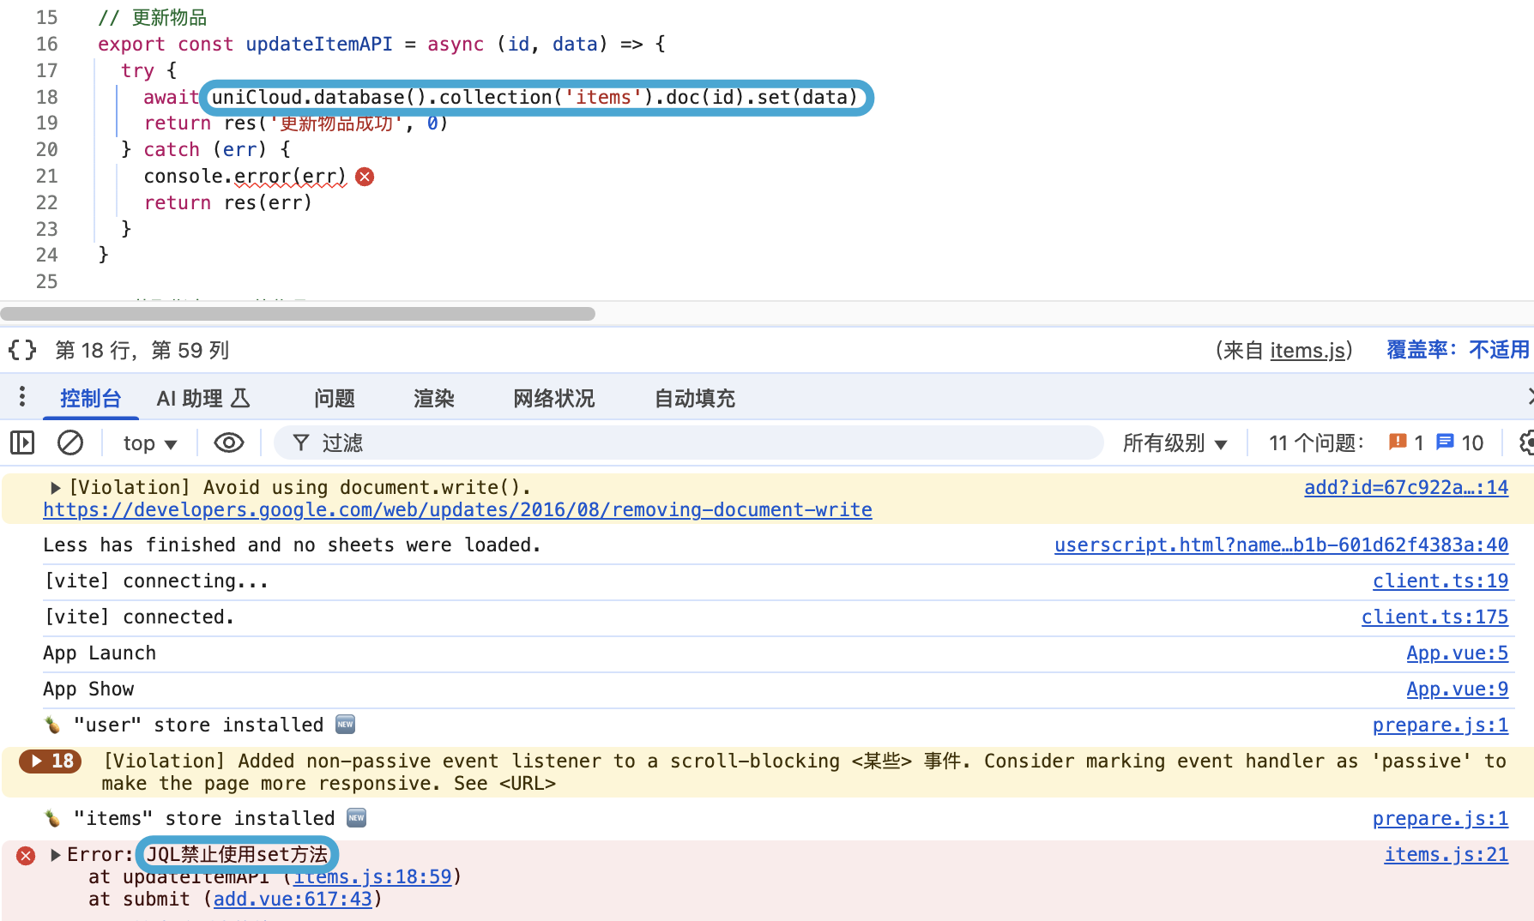Click line number 18 in the gutter
This screenshot has height=921, width=1534.
[46, 97]
